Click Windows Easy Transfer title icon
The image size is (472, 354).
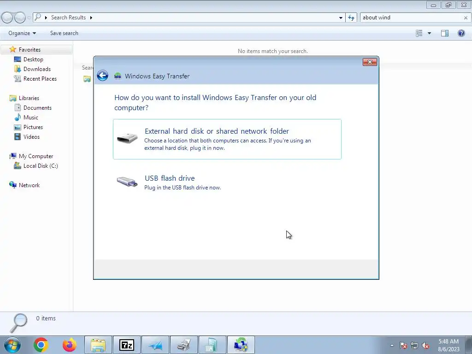click(x=118, y=76)
